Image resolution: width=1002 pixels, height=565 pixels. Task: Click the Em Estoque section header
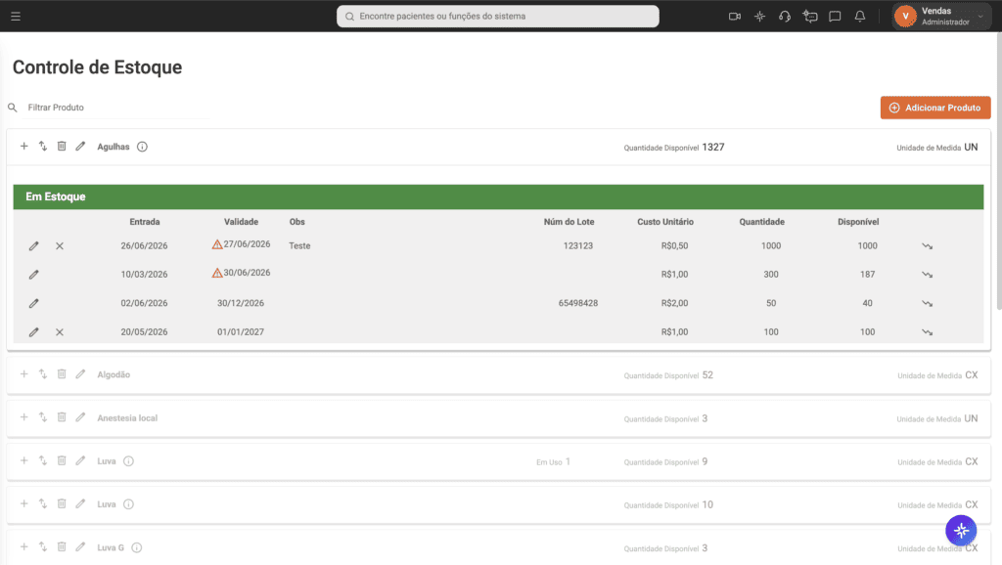(x=498, y=196)
